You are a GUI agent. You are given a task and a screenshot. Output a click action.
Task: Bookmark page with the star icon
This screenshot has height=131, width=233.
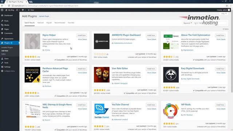[x=227, y=6]
